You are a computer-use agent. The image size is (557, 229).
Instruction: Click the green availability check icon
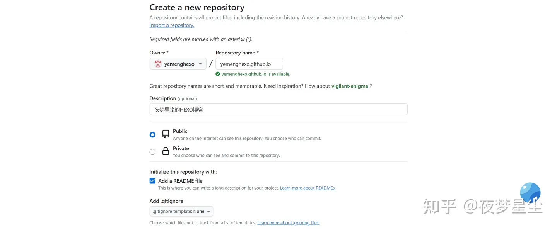218,74
